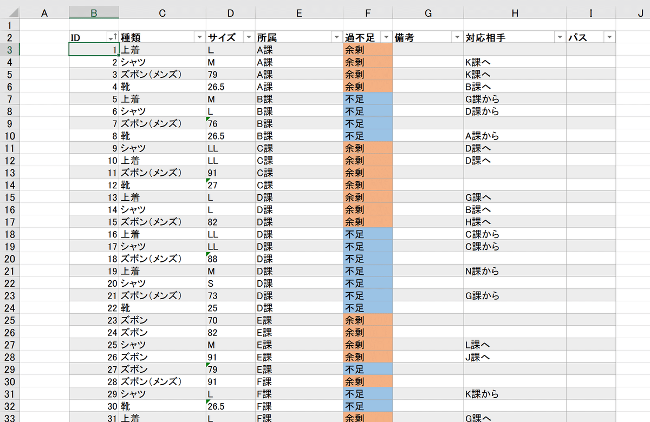Open the 所属 column filter dropdown

(336, 37)
